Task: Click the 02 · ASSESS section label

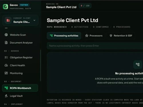Action: pos(11,51)
